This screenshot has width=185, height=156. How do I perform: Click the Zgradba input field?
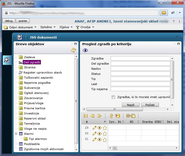(140, 58)
